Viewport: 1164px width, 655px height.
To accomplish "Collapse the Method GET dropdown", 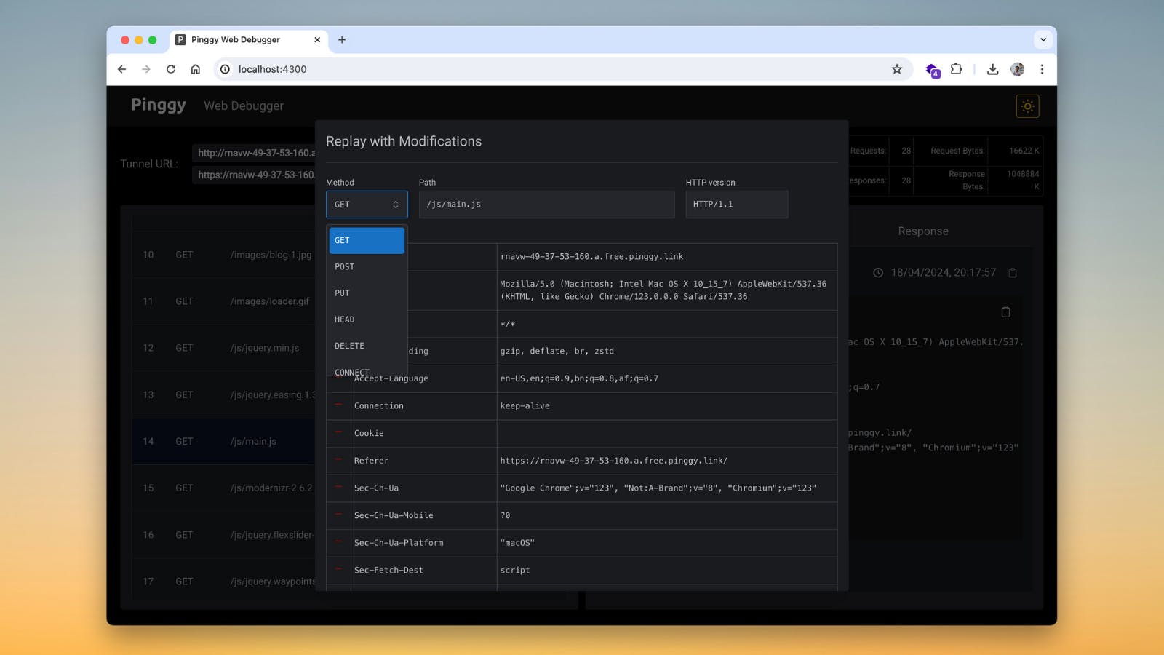I will coord(367,205).
